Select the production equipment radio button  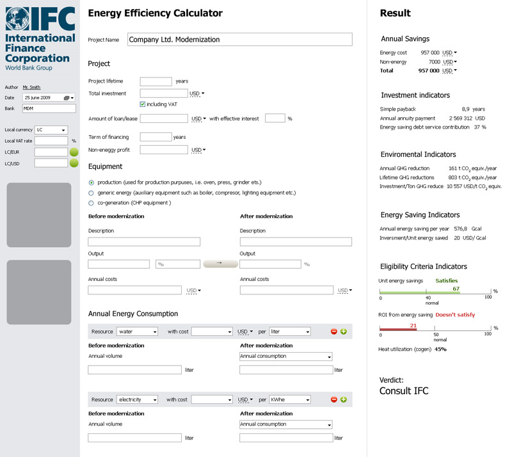tap(92, 182)
